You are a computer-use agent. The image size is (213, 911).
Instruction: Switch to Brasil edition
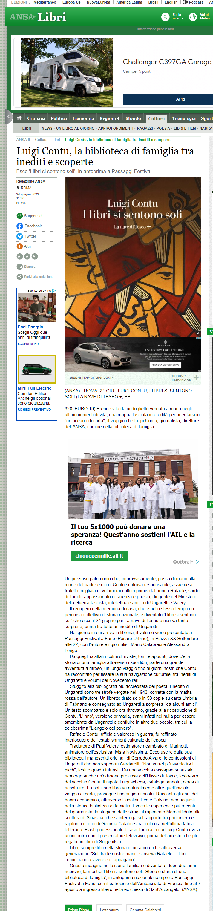pos(153,2)
